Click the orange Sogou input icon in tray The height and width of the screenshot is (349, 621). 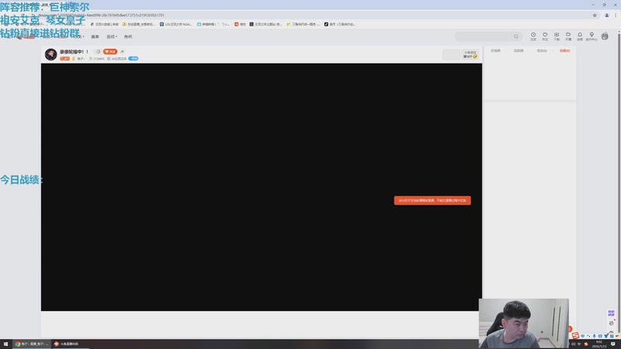[586, 344]
